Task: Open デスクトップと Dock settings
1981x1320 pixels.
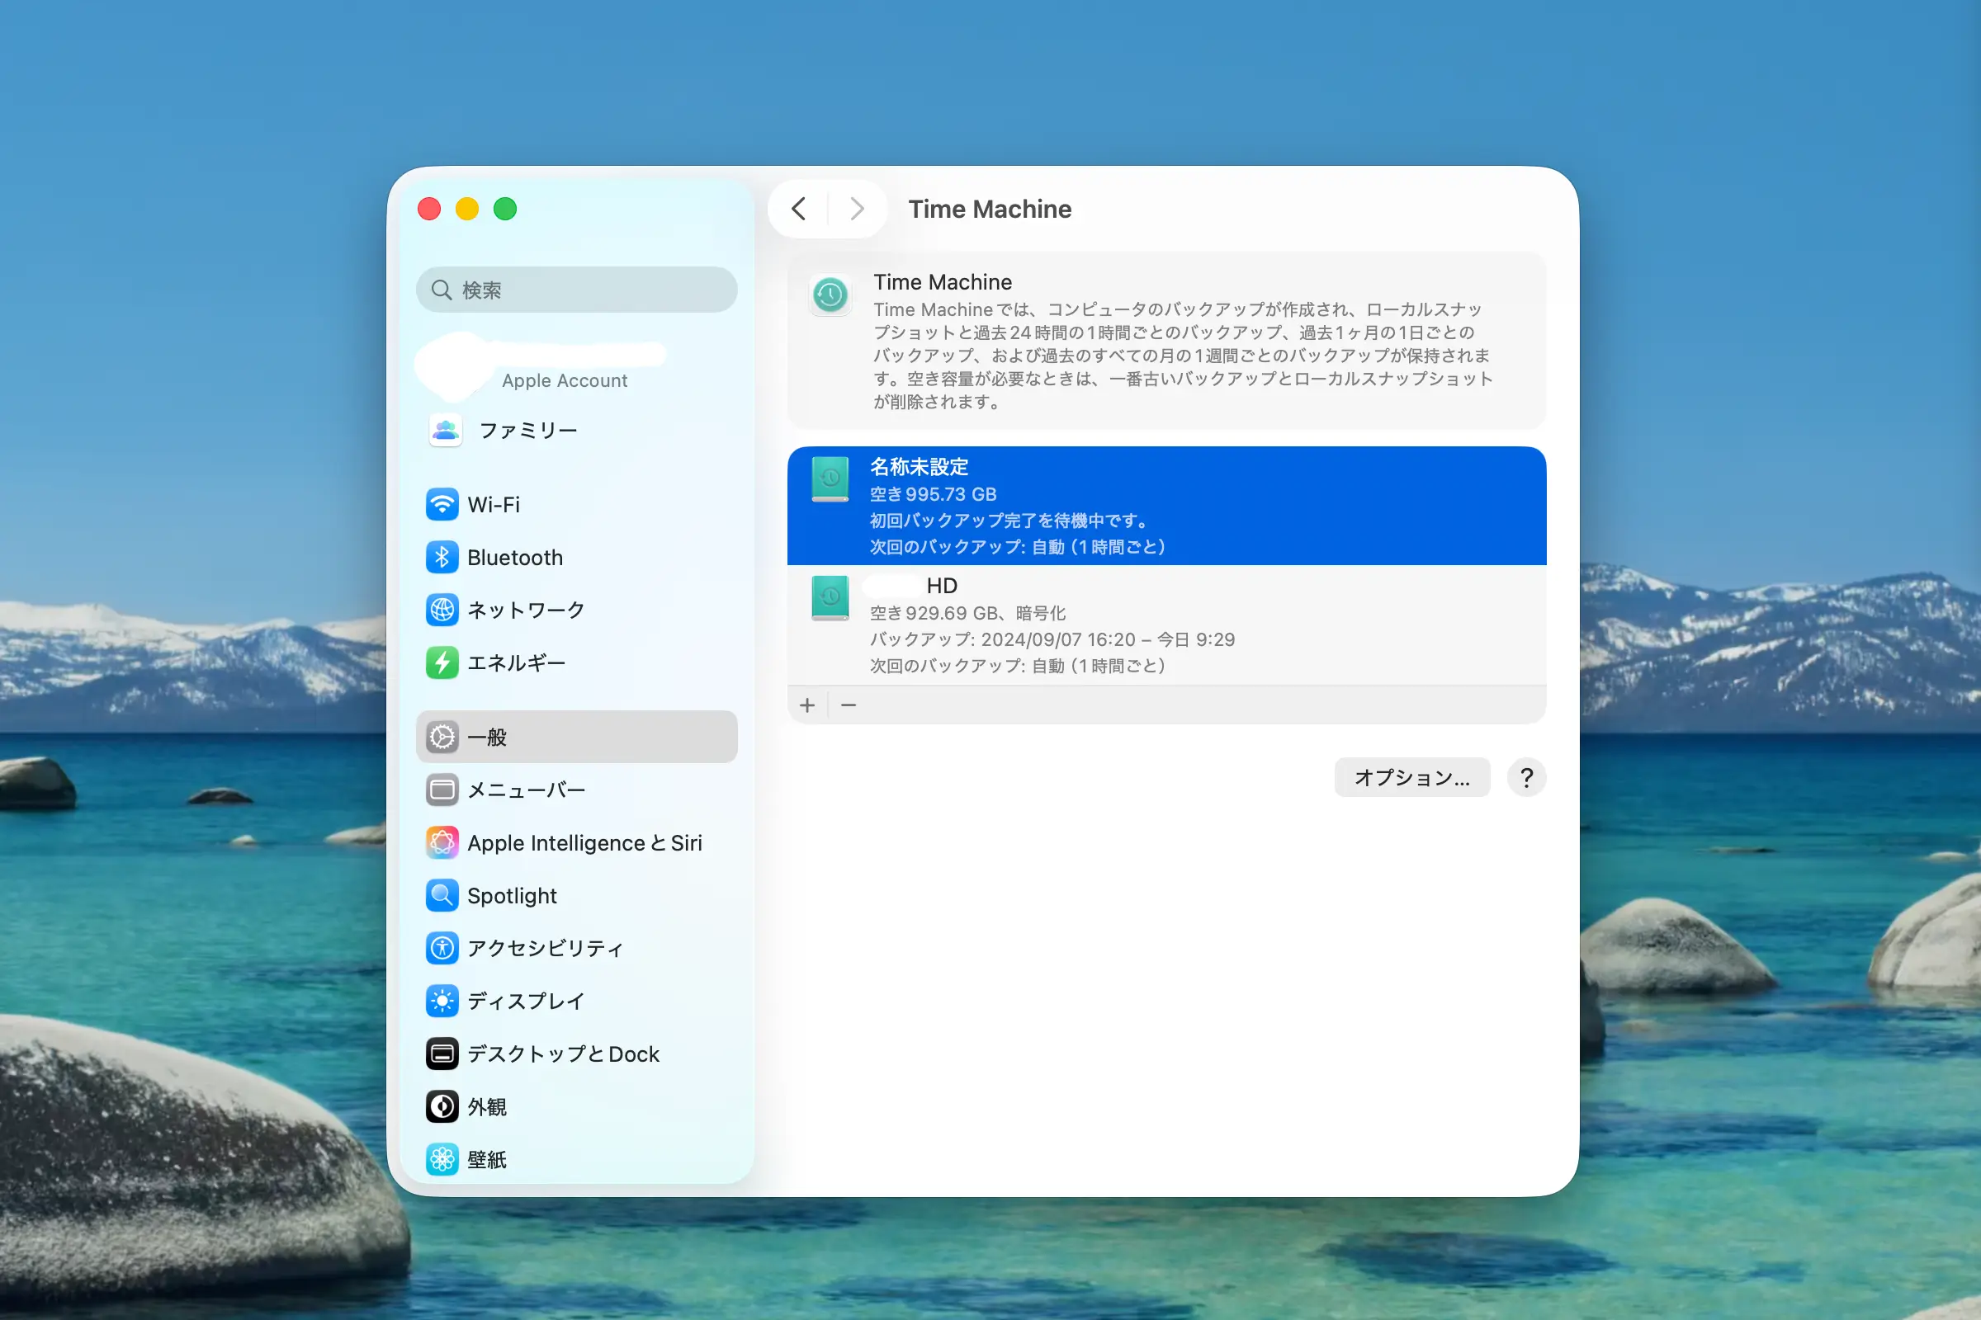Action: pyautogui.click(x=563, y=1054)
